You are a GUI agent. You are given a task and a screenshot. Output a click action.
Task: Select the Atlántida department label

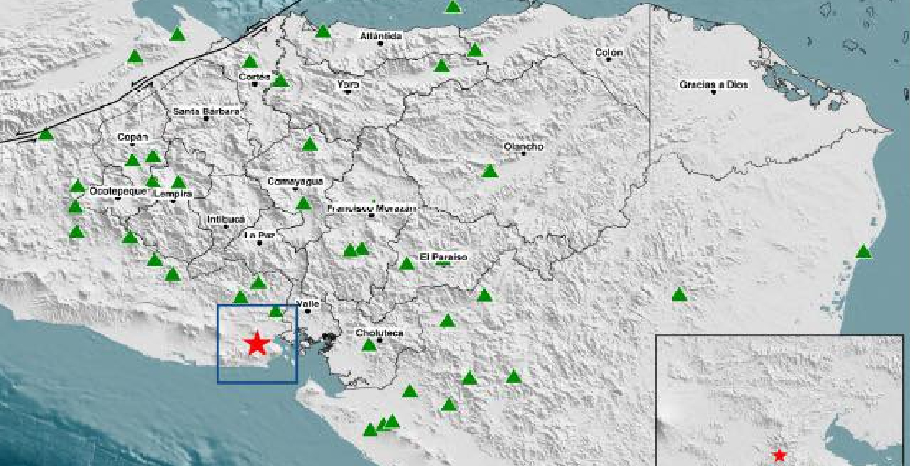[382, 36]
